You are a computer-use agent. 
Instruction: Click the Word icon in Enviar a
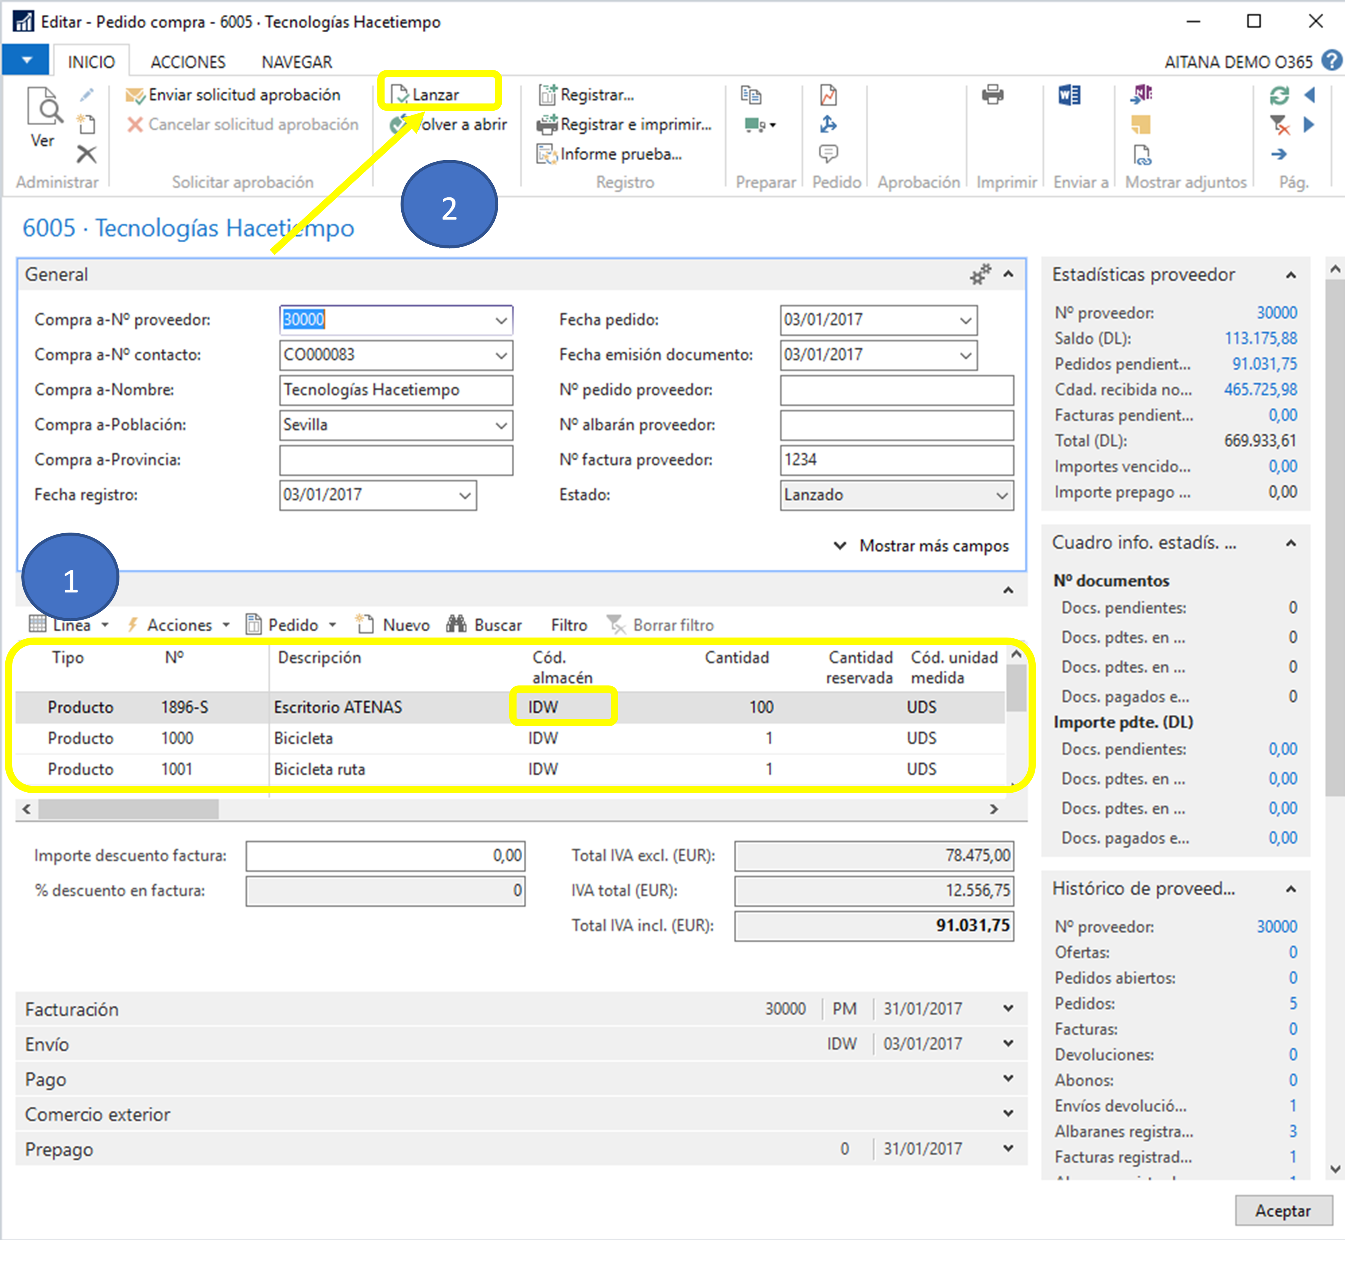pyautogui.click(x=1070, y=95)
